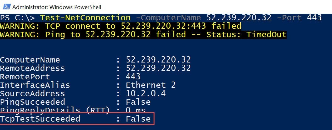Click the ComputerName output label
Image resolution: width=332 pixels, height=130 pixels.
tap(30, 60)
